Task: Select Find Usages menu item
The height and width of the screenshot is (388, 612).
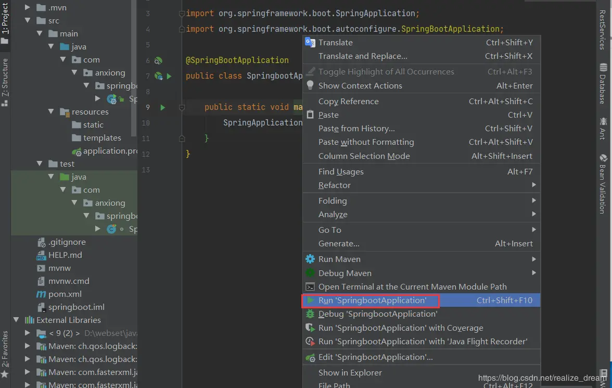Action: coord(422,171)
